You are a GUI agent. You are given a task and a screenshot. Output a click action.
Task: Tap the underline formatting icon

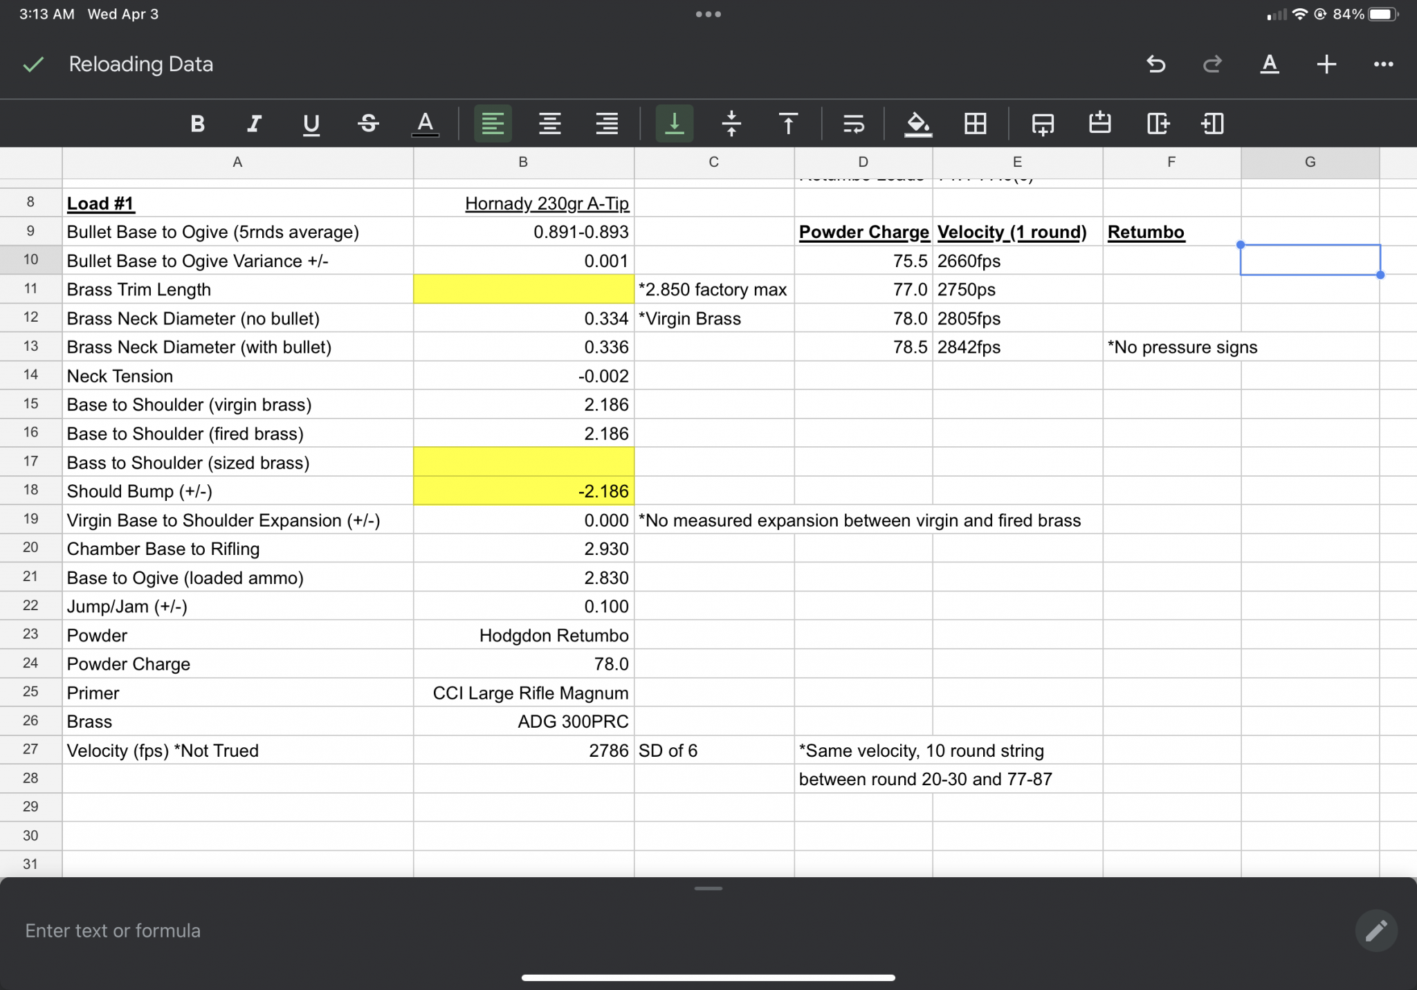click(x=311, y=124)
